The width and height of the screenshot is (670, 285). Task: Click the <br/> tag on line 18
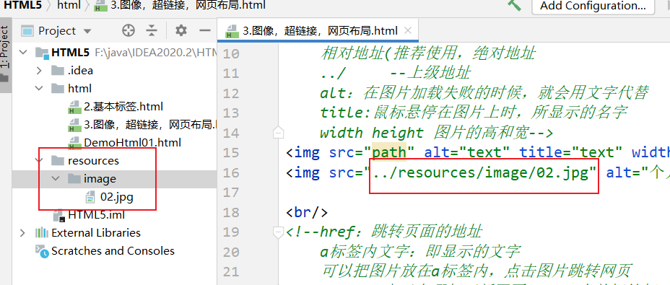tap(307, 213)
